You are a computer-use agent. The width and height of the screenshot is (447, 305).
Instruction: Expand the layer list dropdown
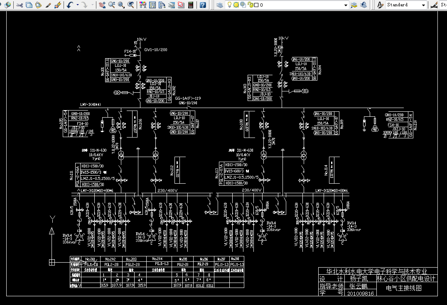tap(346, 5)
